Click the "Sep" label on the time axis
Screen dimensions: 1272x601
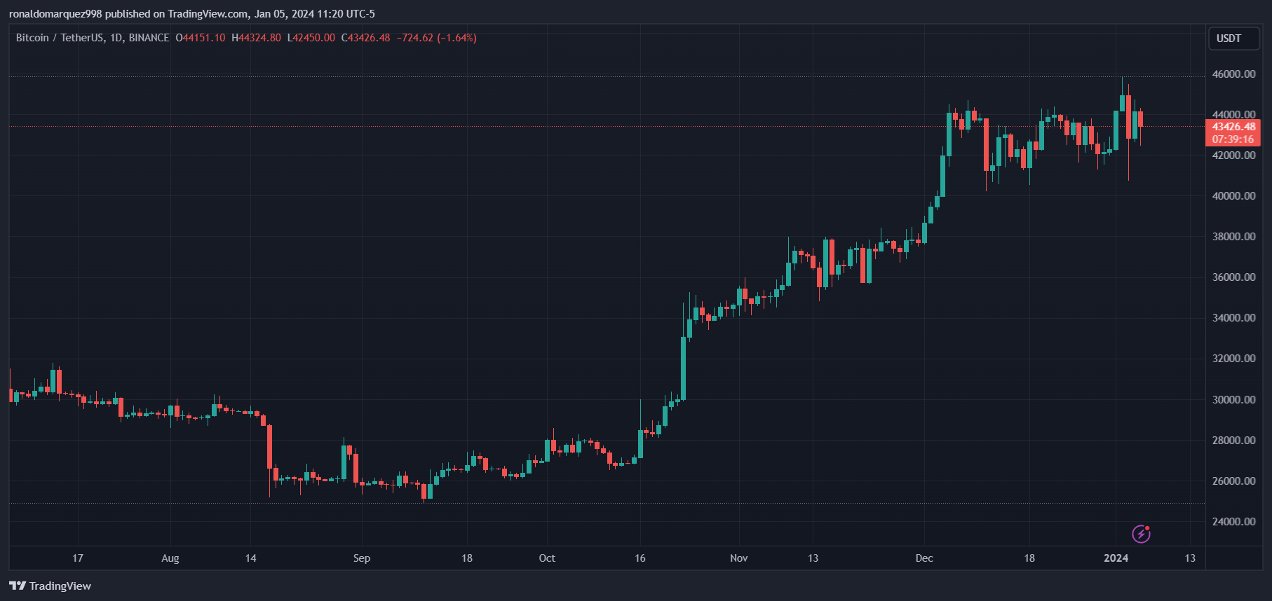pyautogui.click(x=362, y=558)
